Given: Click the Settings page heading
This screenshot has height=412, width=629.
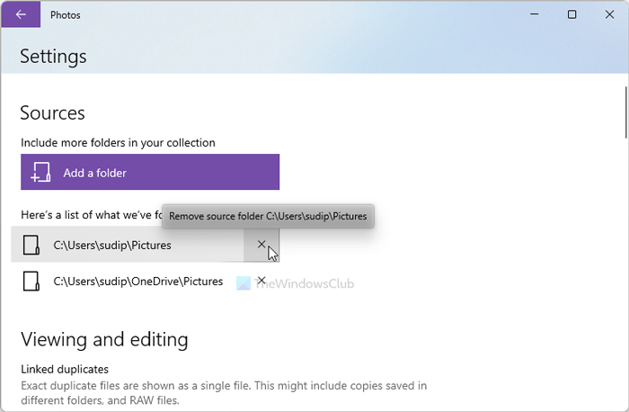Looking at the screenshot, I should tap(53, 56).
